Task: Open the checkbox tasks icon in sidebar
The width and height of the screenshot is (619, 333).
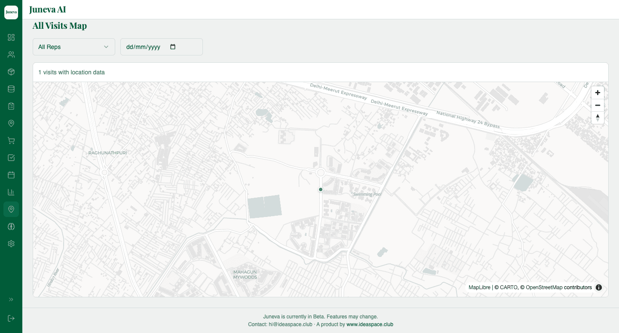Action: 11,158
